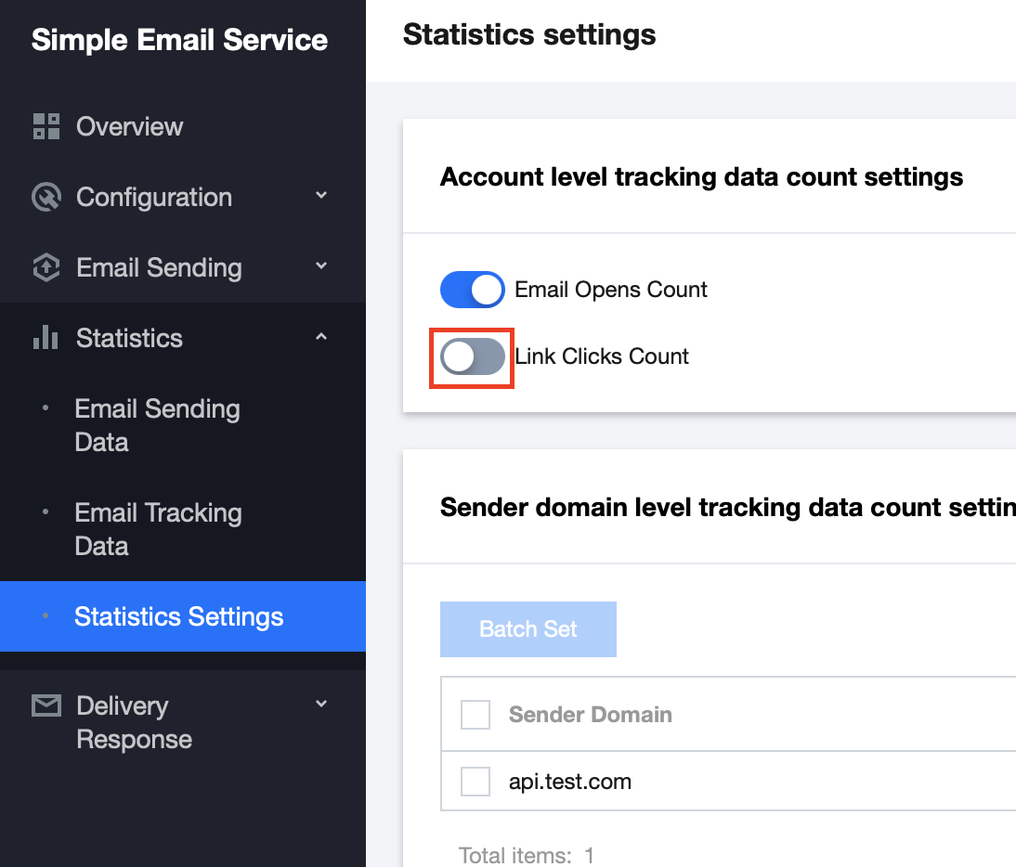Expand the Configuration menu chevron
This screenshot has width=1016, height=867.
(321, 195)
